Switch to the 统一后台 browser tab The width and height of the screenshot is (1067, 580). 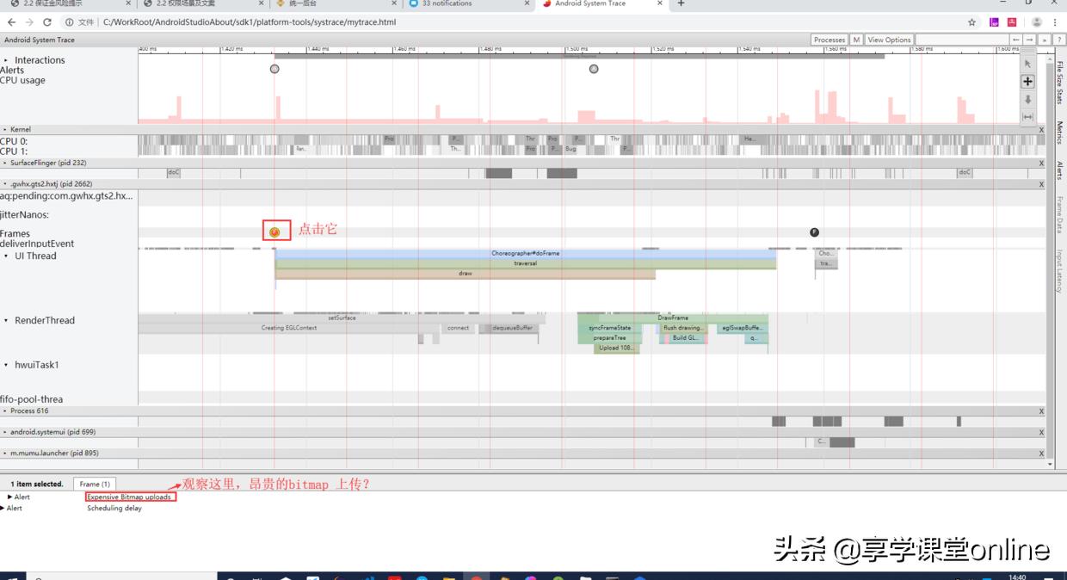[336, 4]
